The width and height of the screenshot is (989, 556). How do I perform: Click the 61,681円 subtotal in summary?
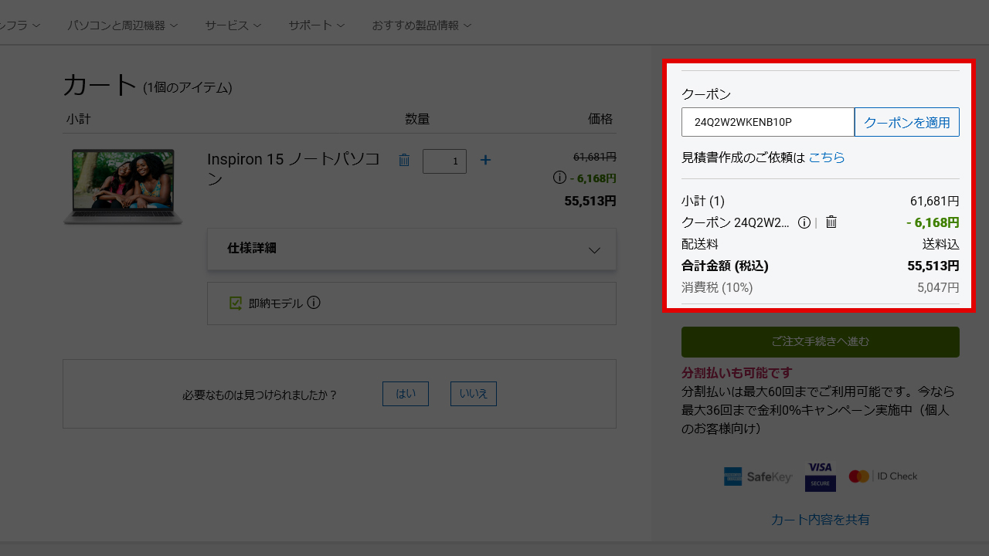935,202
